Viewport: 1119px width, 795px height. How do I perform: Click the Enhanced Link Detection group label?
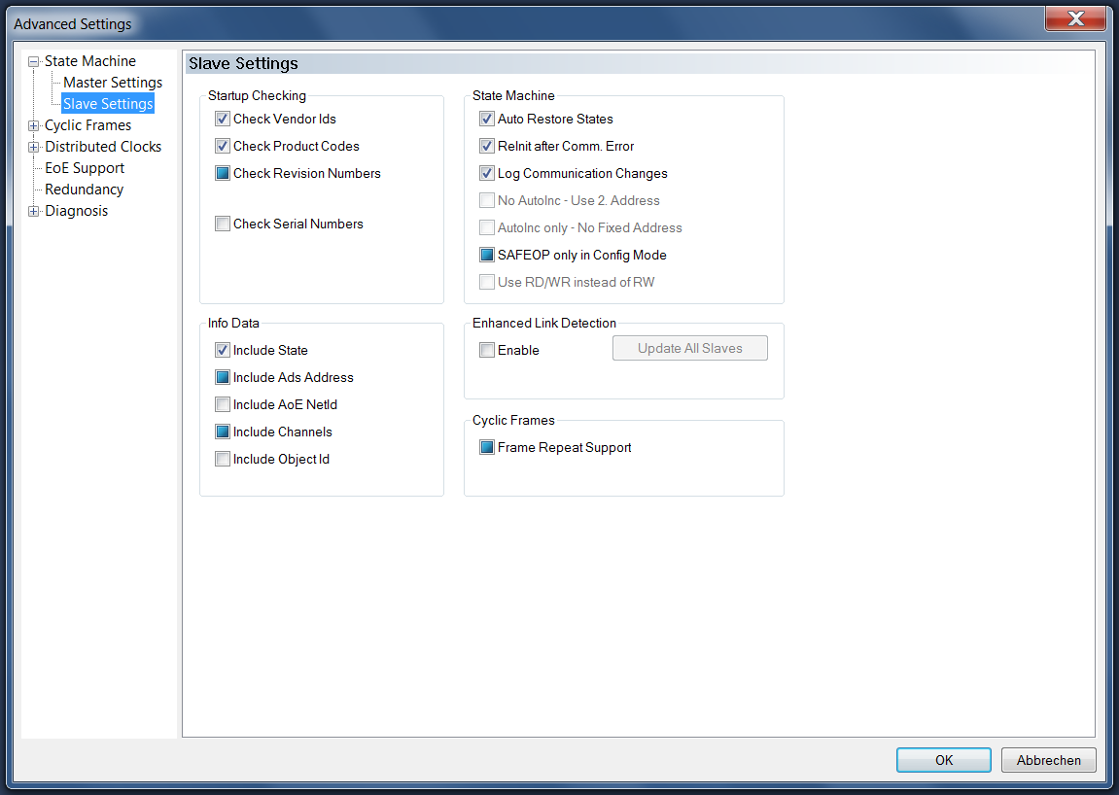tap(543, 324)
